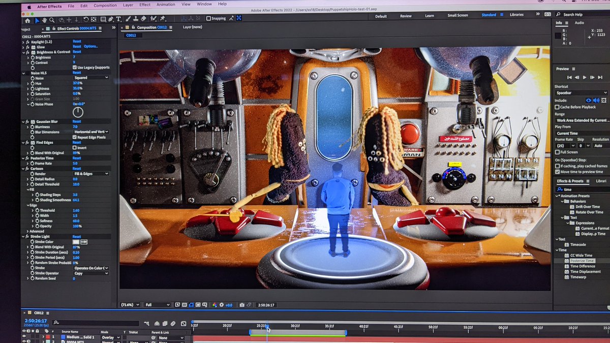Toggle If caching, play cached frames

click(557, 166)
